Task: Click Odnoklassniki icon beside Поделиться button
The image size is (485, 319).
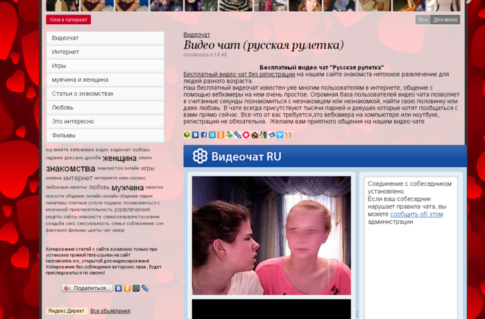Action: tap(127, 288)
